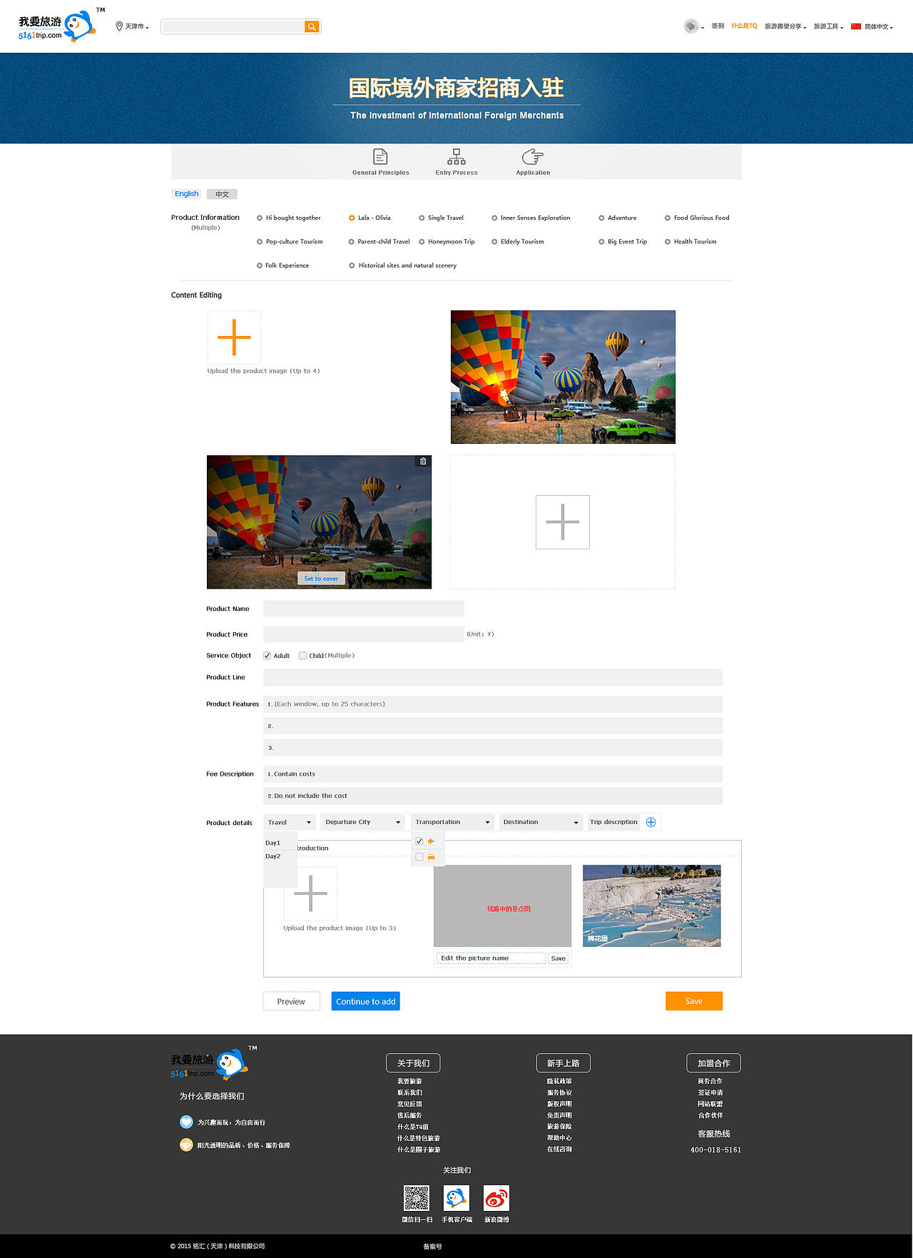Click the orange search magnifier button
This screenshot has width=913, height=1258.
click(x=311, y=26)
